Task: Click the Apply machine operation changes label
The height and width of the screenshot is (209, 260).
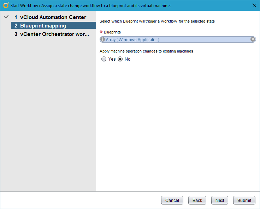Action: 146,51
